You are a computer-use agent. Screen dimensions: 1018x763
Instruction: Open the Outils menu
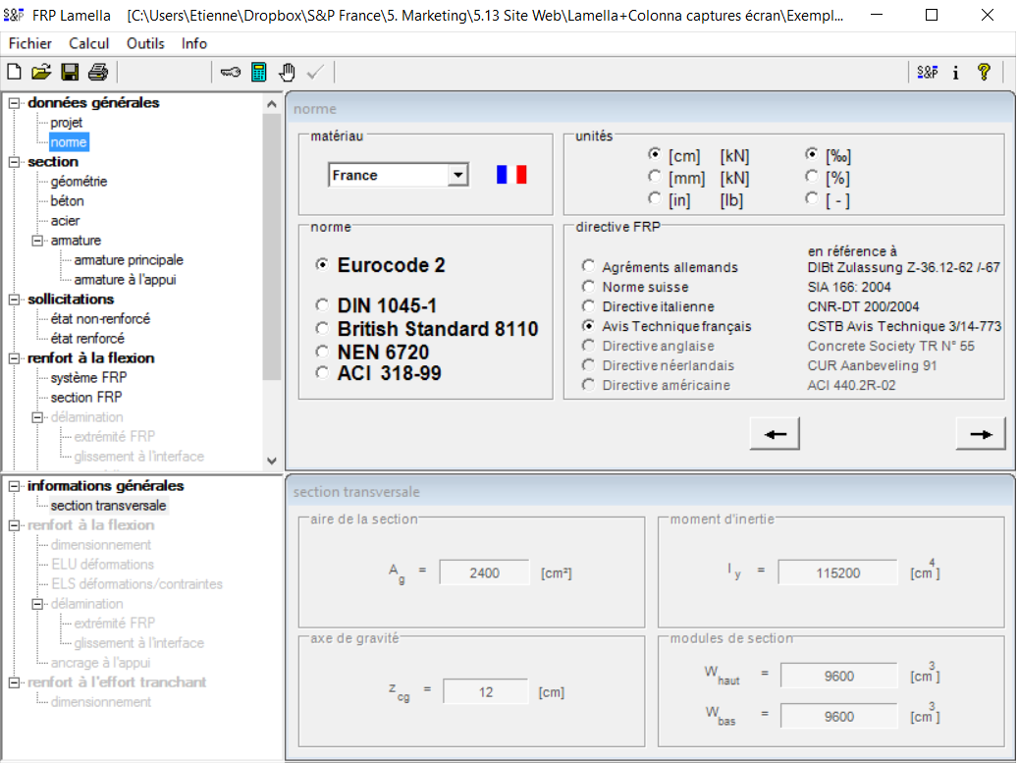(145, 43)
